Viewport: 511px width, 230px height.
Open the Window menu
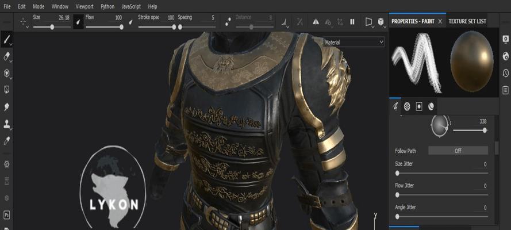60,6
